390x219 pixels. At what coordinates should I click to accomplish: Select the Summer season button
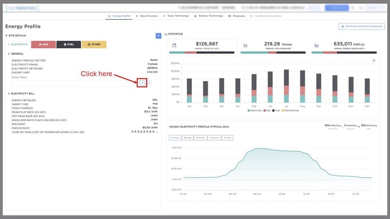click(x=200, y=137)
